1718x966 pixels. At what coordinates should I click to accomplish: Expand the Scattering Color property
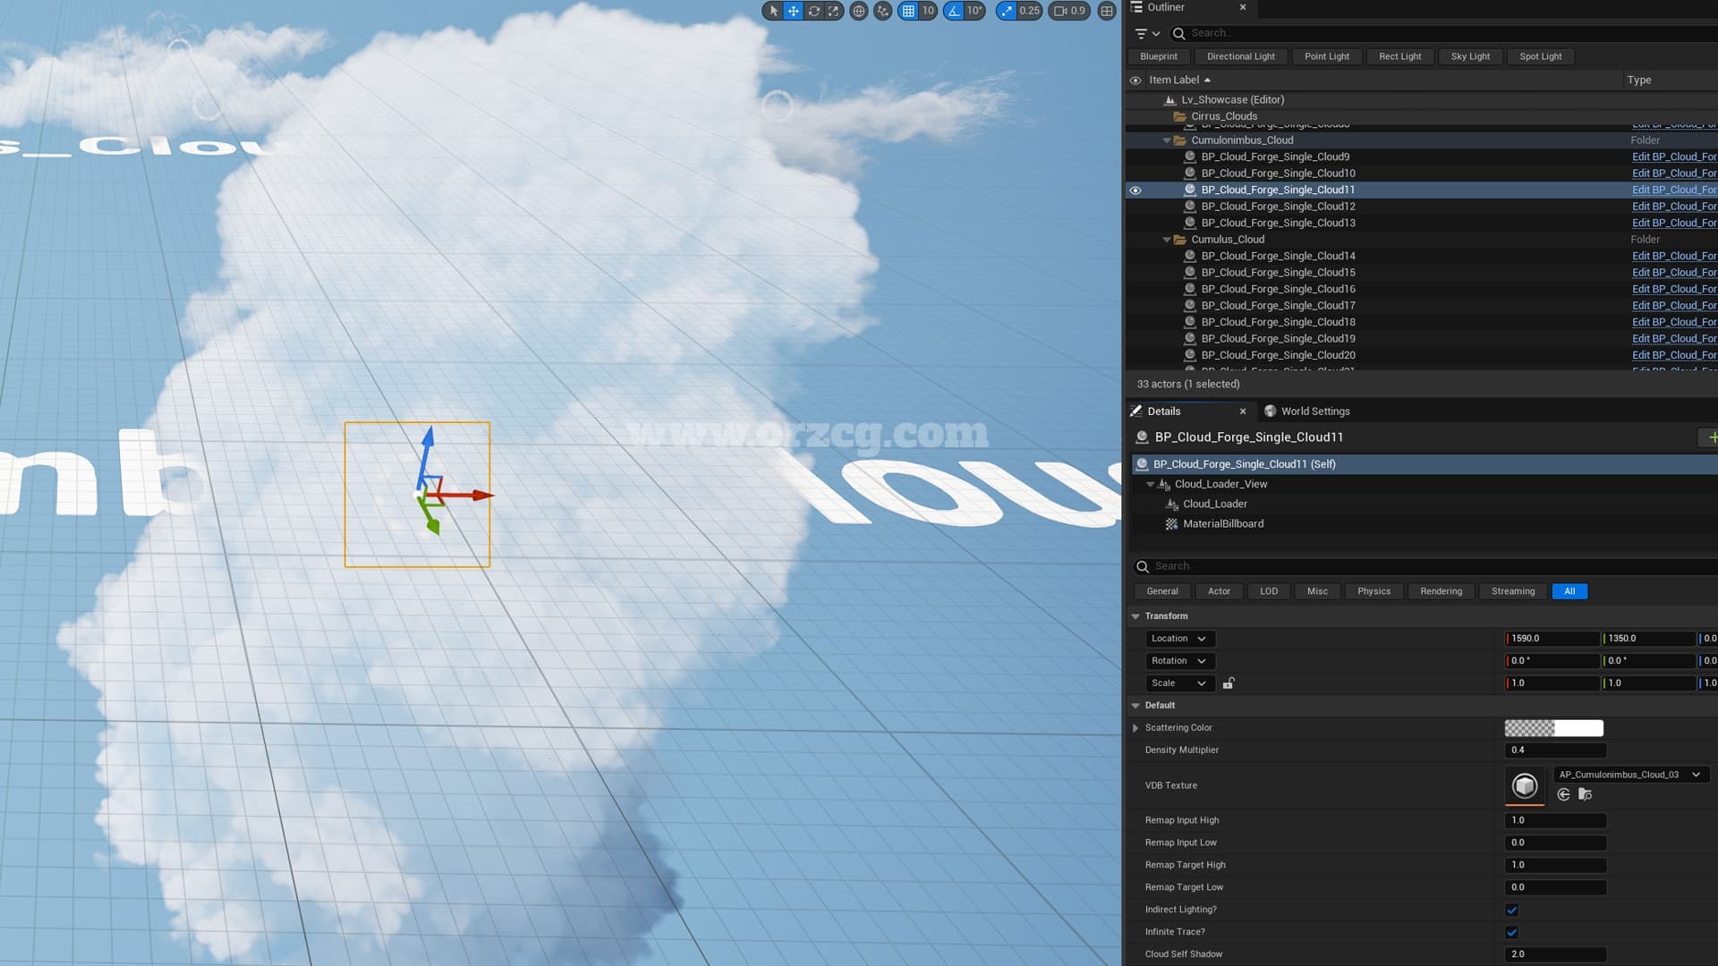tap(1135, 728)
